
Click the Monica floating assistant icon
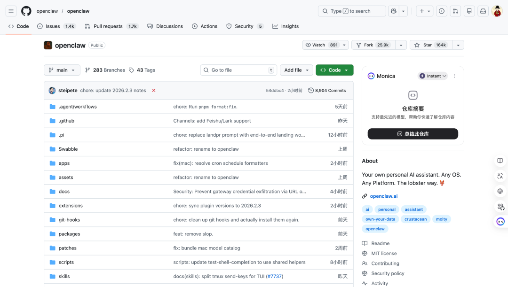(x=500, y=222)
